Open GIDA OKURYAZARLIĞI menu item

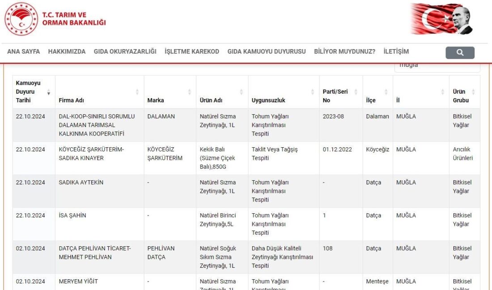click(x=125, y=51)
